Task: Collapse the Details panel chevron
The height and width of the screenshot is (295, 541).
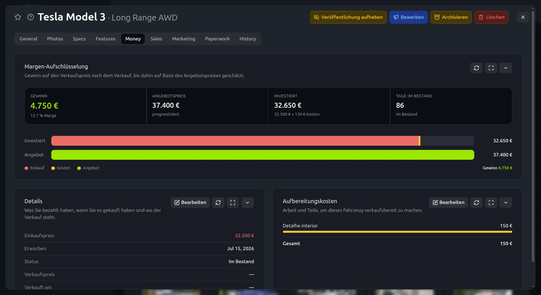Action: [247, 202]
